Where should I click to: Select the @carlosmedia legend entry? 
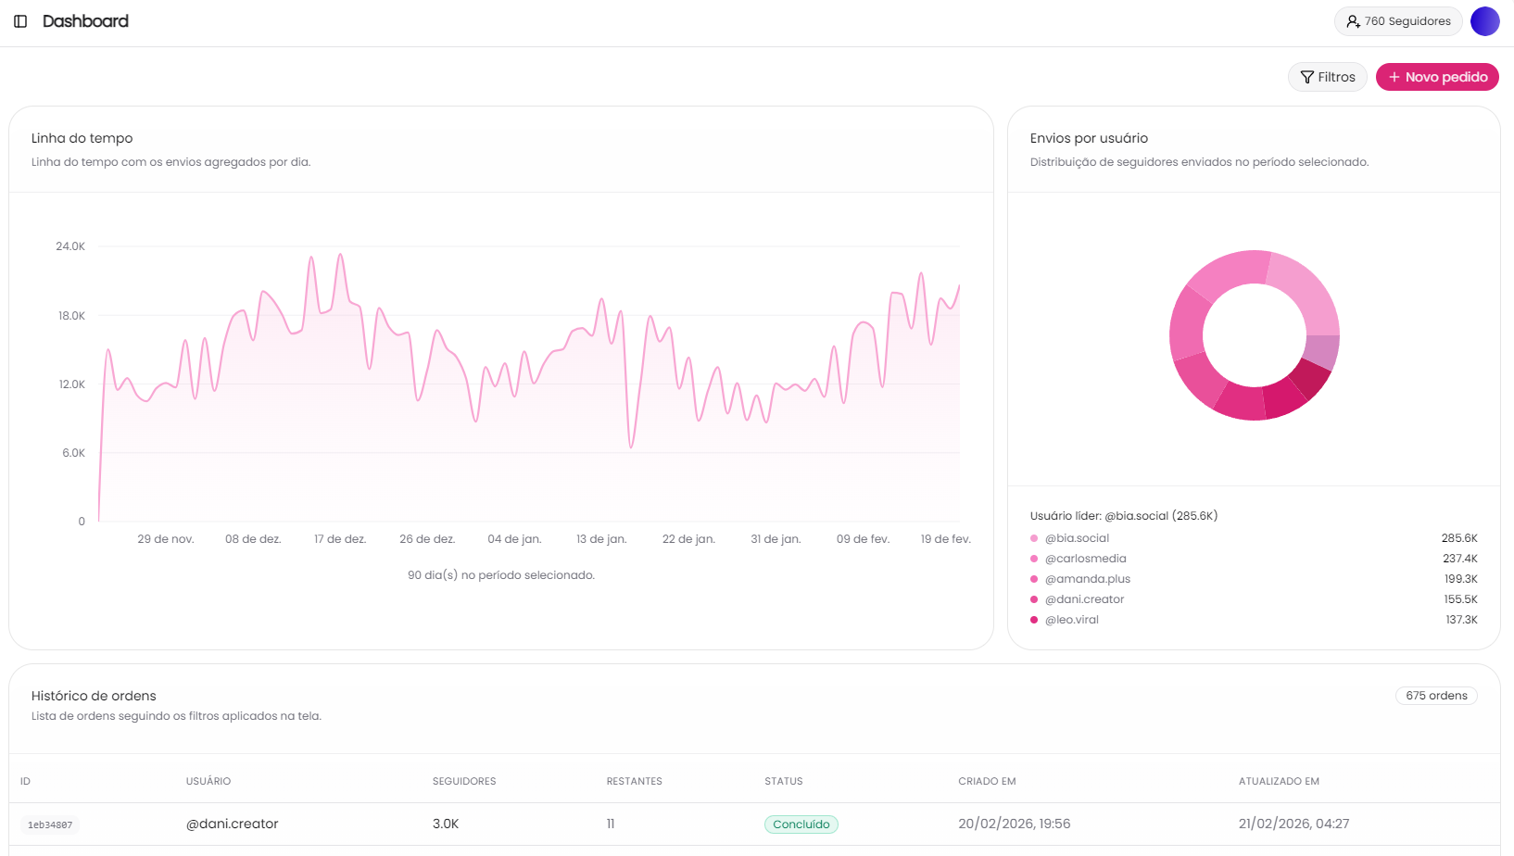(x=1085, y=559)
